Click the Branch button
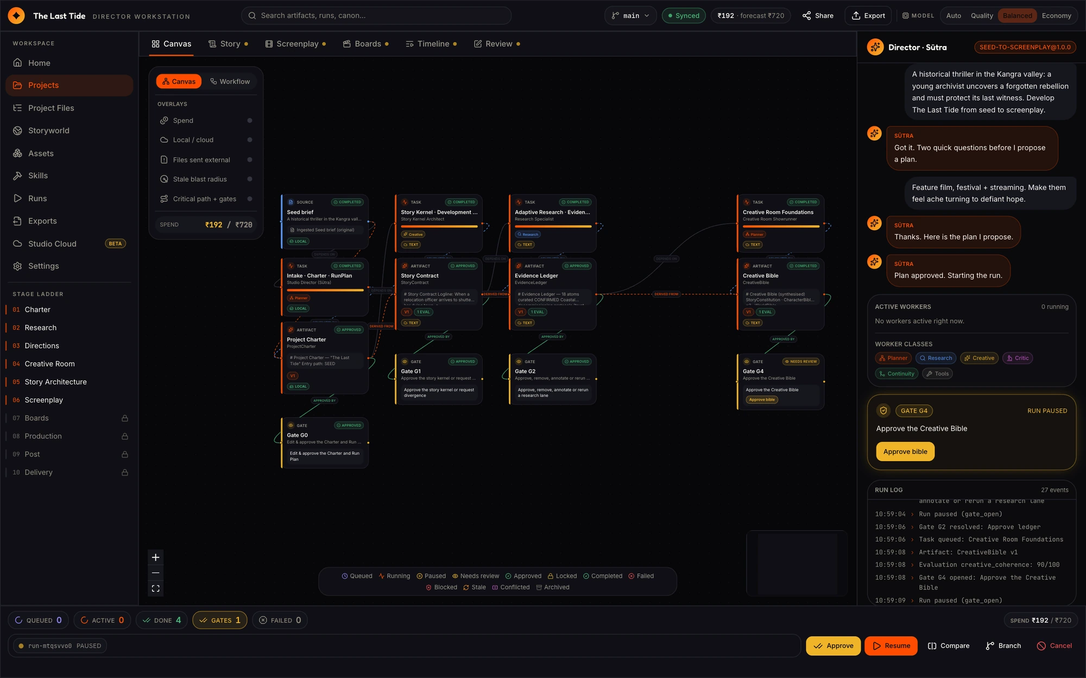The image size is (1086, 678). (1003, 646)
